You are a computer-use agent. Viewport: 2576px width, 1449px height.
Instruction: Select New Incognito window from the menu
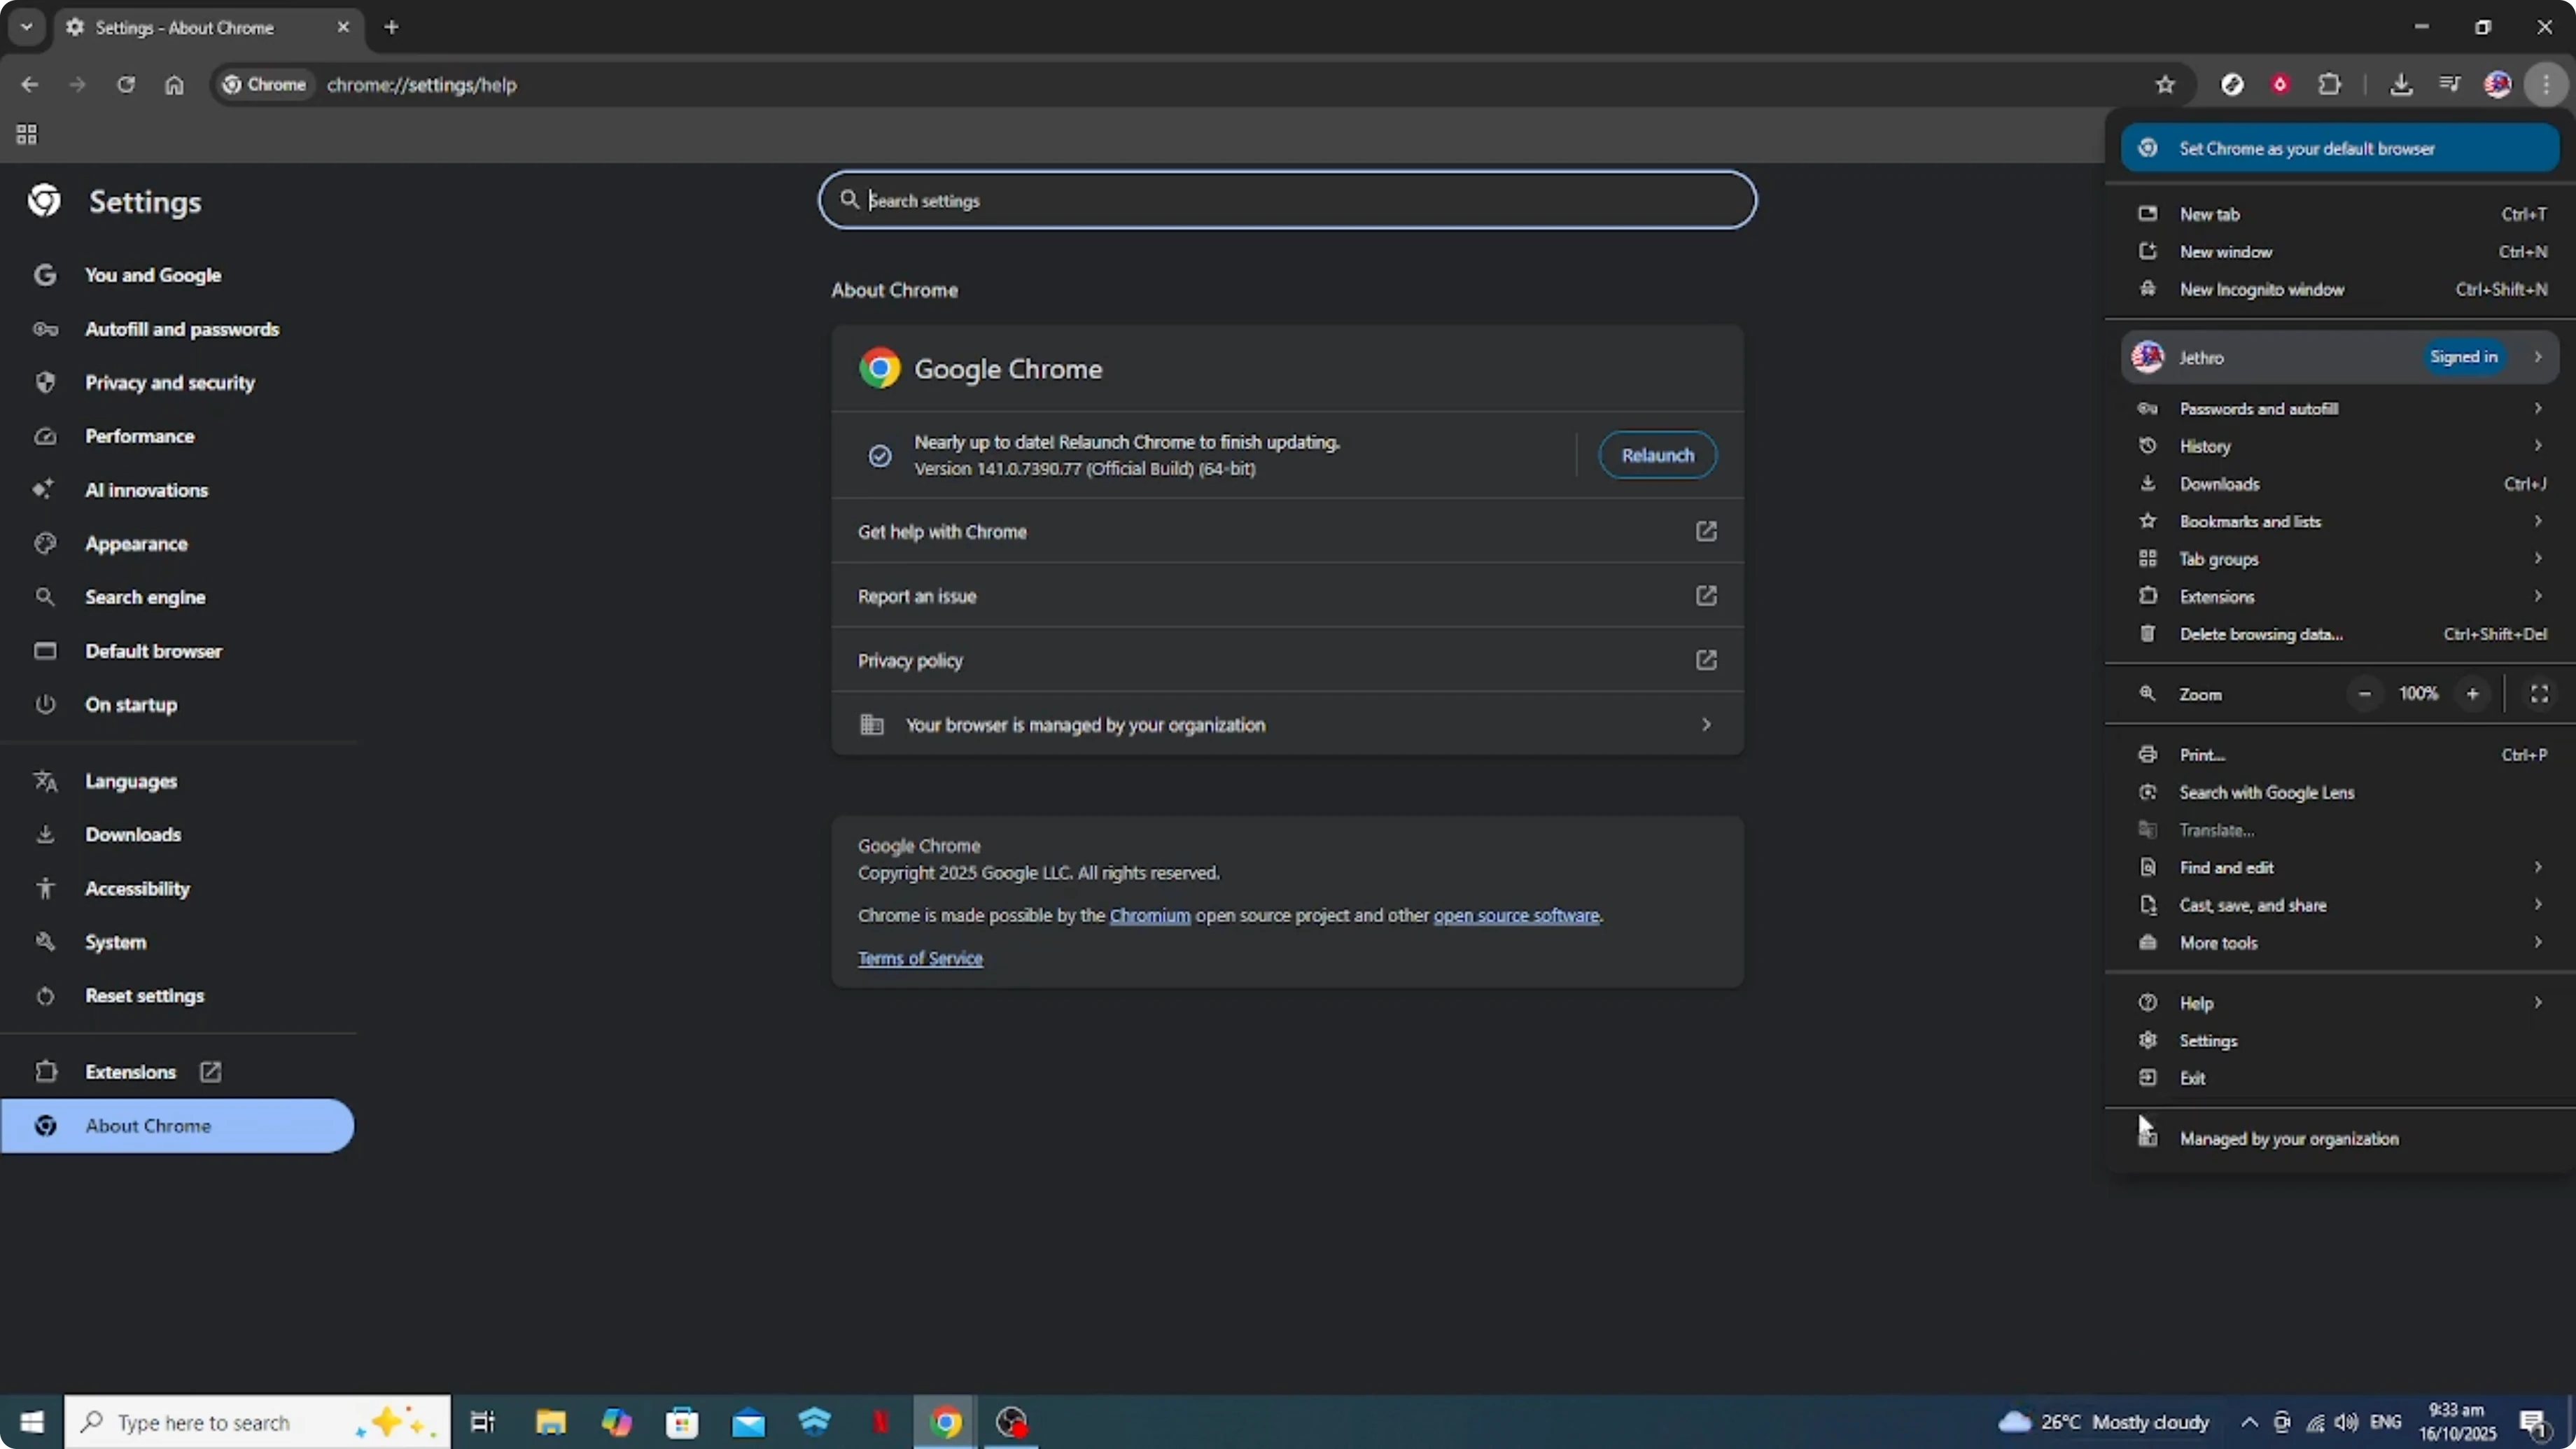2261,289
